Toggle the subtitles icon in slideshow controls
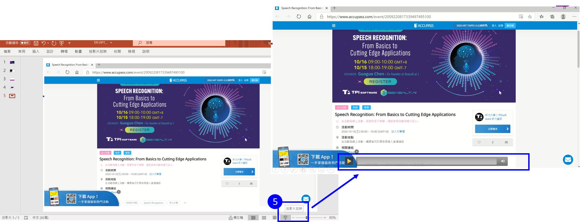582x222 pixels. (321, 170)
